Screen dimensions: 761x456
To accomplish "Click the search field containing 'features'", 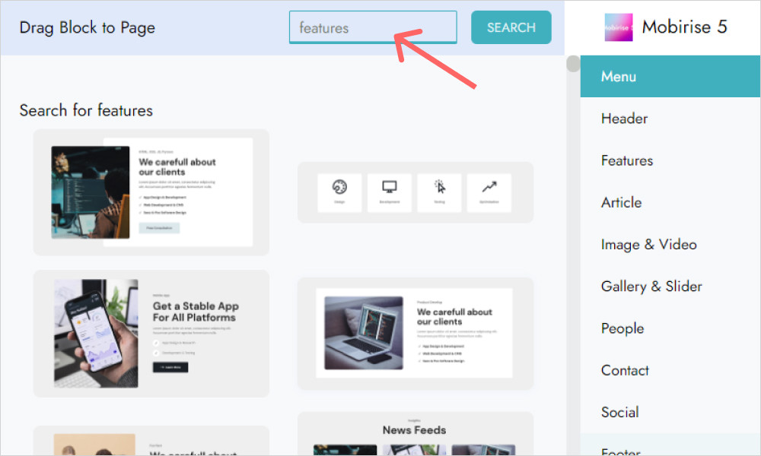I will 372,28.
